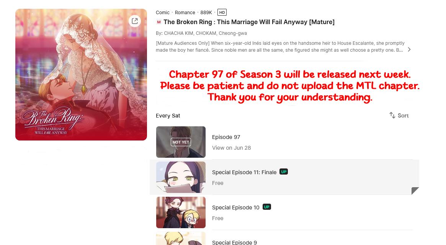Click the author names line

(201, 33)
